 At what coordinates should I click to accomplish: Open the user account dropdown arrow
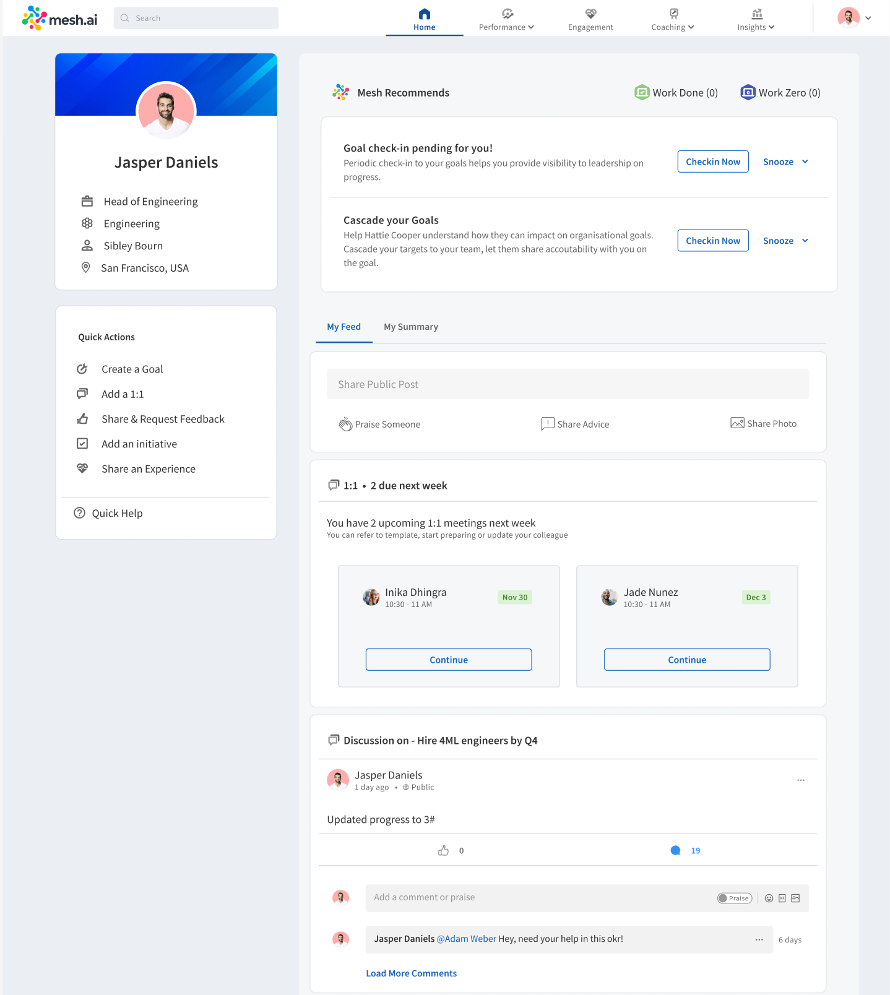coord(868,18)
